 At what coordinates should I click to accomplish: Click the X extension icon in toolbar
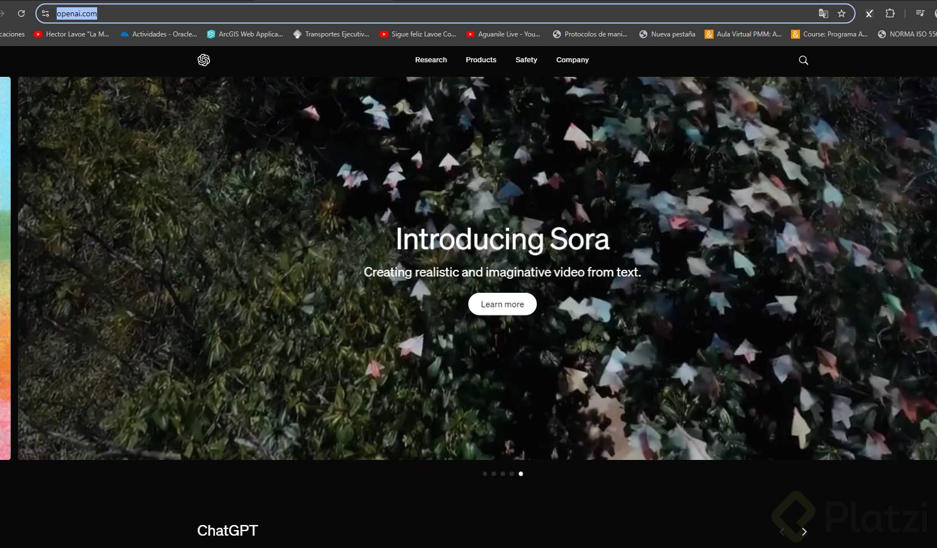pos(869,13)
